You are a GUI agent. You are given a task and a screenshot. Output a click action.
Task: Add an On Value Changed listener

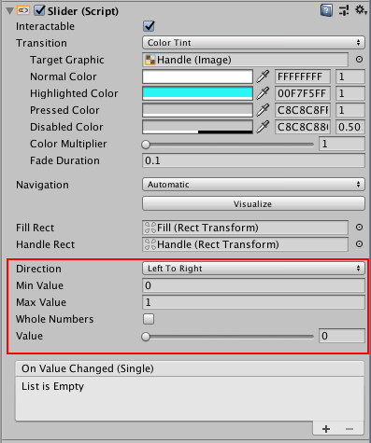pos(326,429)
